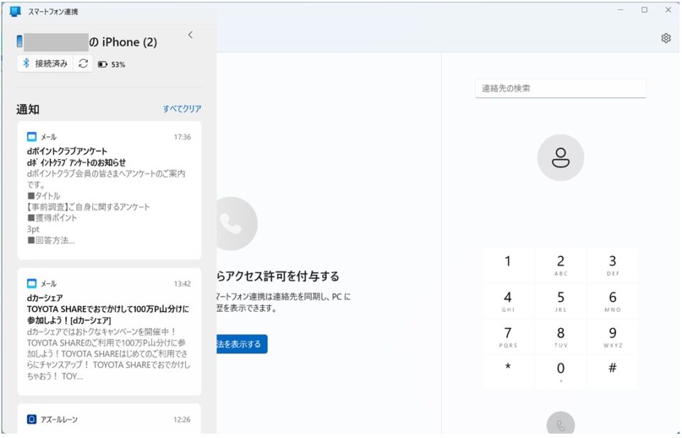Click the mail icon on the 17:36 notification
Image resolution: width=682 pixels, height=438 pixels.
tap(31, 137)
